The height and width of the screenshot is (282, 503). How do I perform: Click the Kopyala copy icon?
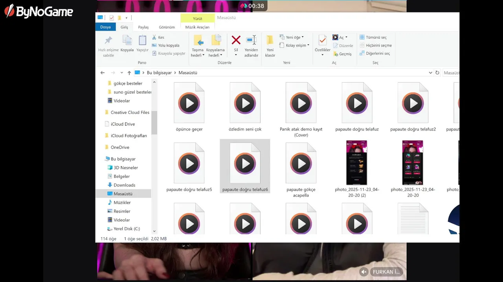[127, 44]
